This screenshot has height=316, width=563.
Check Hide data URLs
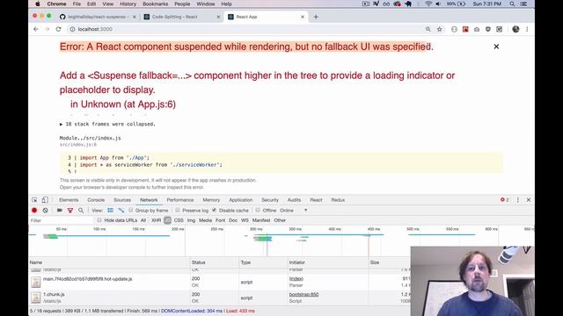tap(99, 220)
